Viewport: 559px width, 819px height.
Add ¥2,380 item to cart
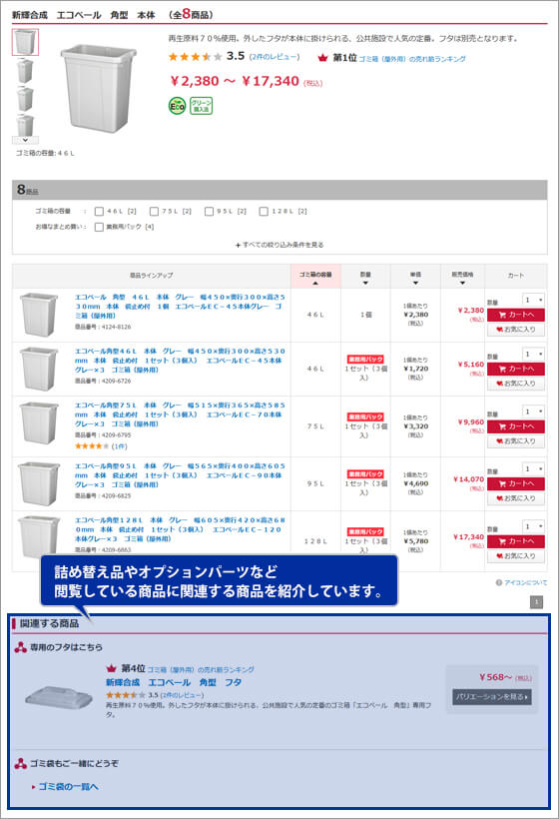516,315
